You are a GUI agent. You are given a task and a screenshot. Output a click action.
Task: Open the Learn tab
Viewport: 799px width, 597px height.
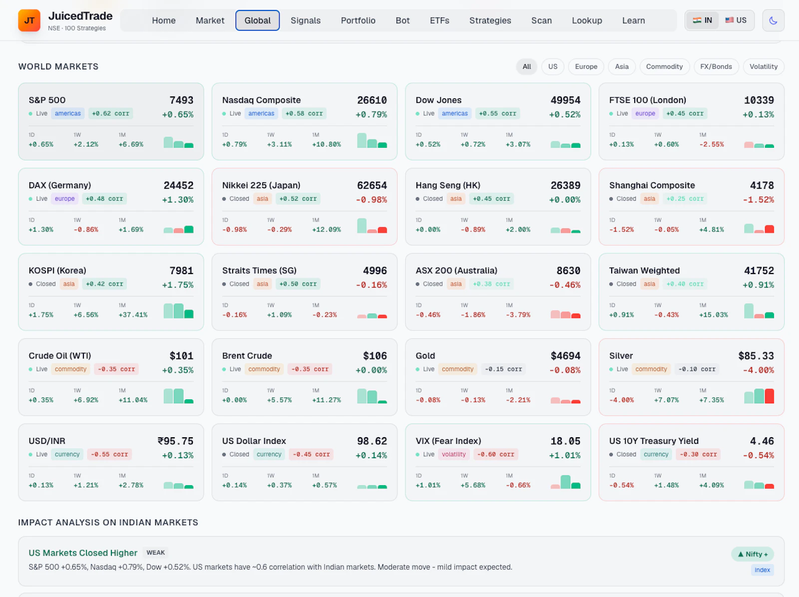tap(633, 20)
